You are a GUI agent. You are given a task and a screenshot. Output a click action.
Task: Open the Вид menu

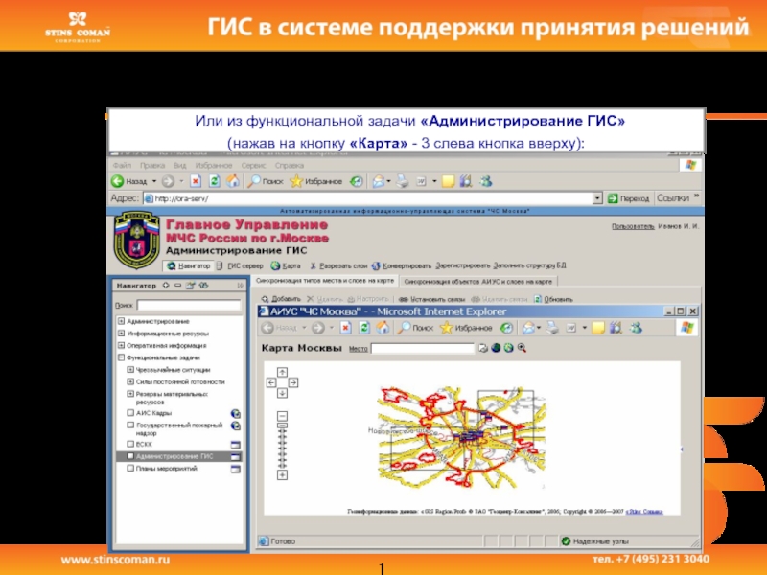tap(179, 165)
